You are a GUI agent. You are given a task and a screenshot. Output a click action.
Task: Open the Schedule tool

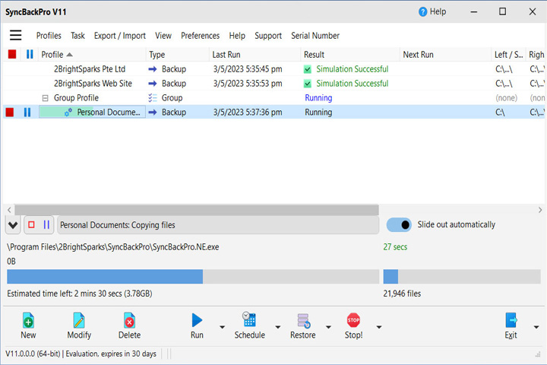click(249, 326)
